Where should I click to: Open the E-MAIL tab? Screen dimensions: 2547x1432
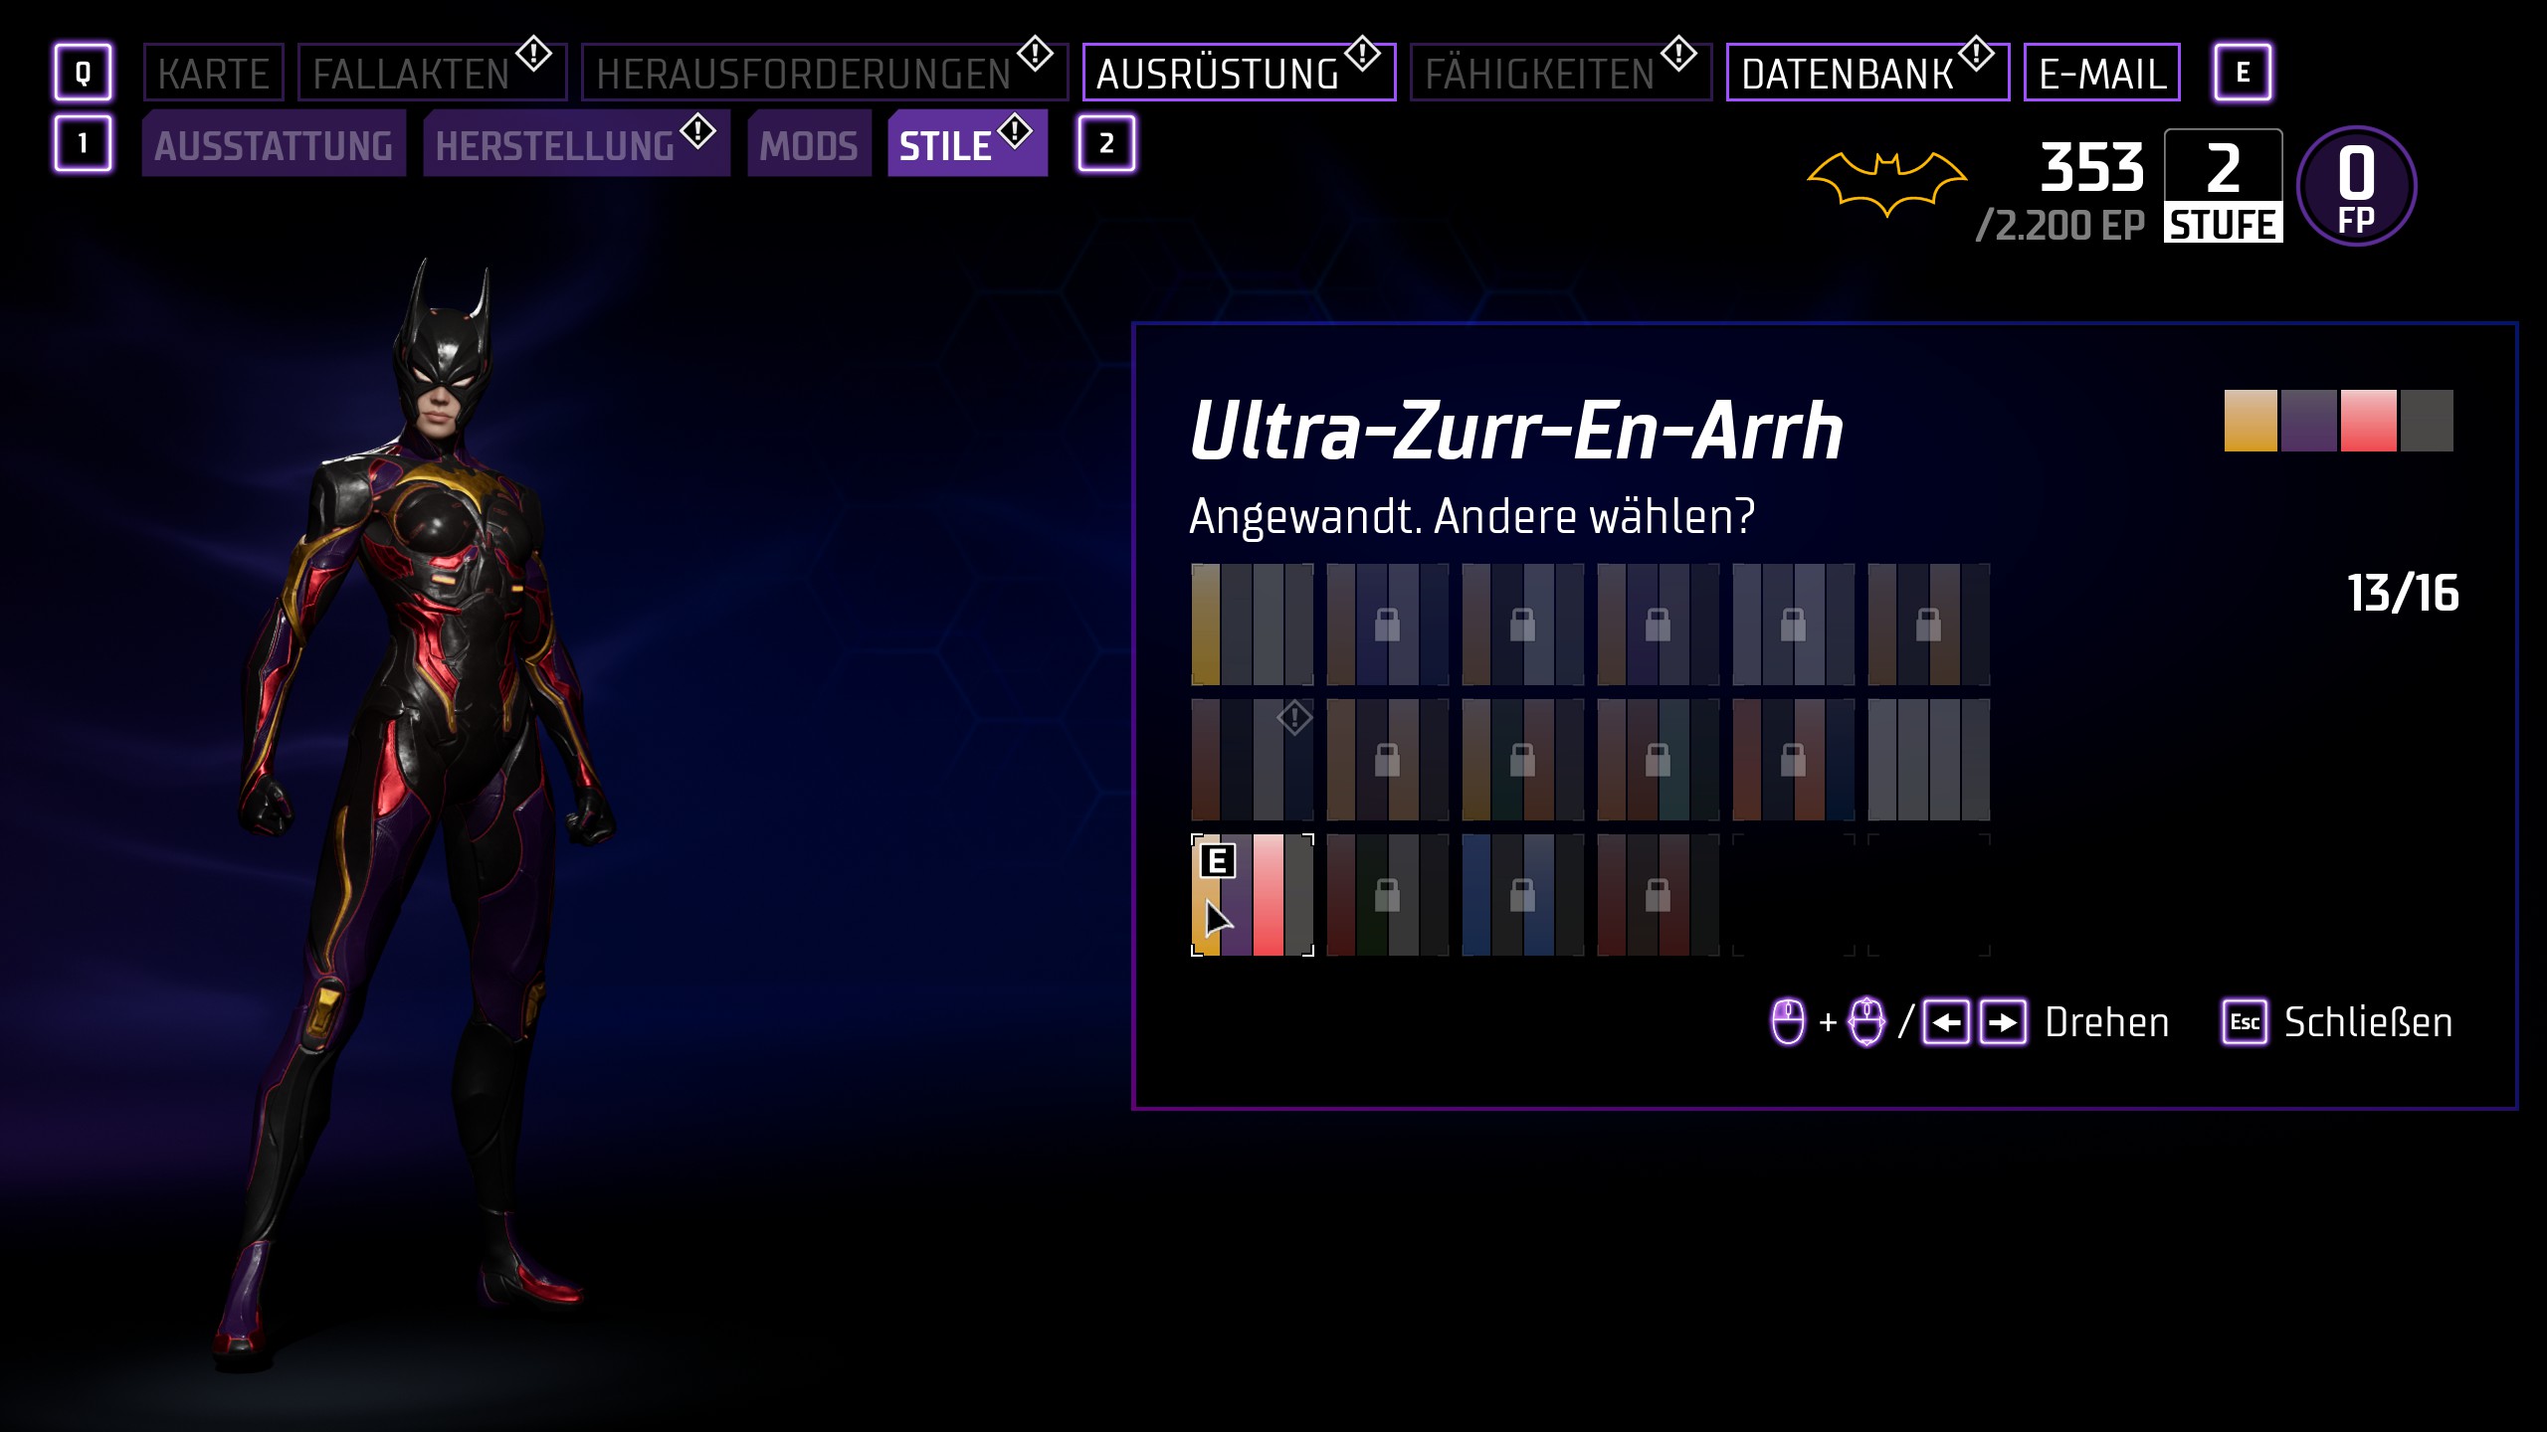click(2101, 73)
